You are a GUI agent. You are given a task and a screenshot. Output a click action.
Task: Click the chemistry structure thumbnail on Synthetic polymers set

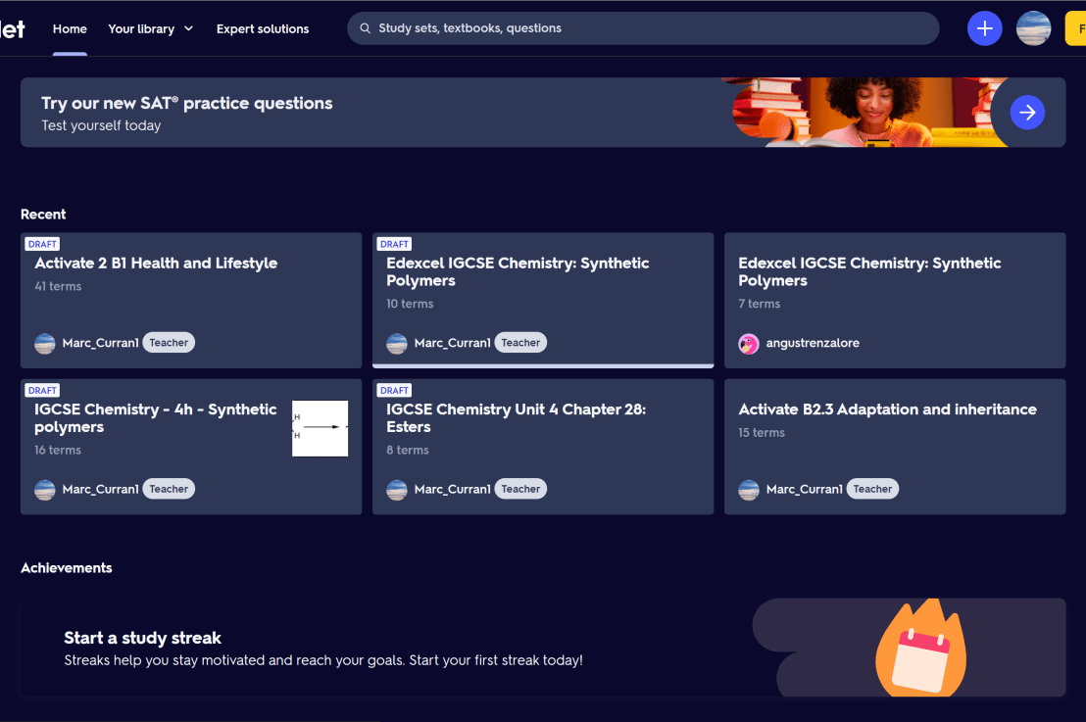pyautogui.click(x=320, y=427)
